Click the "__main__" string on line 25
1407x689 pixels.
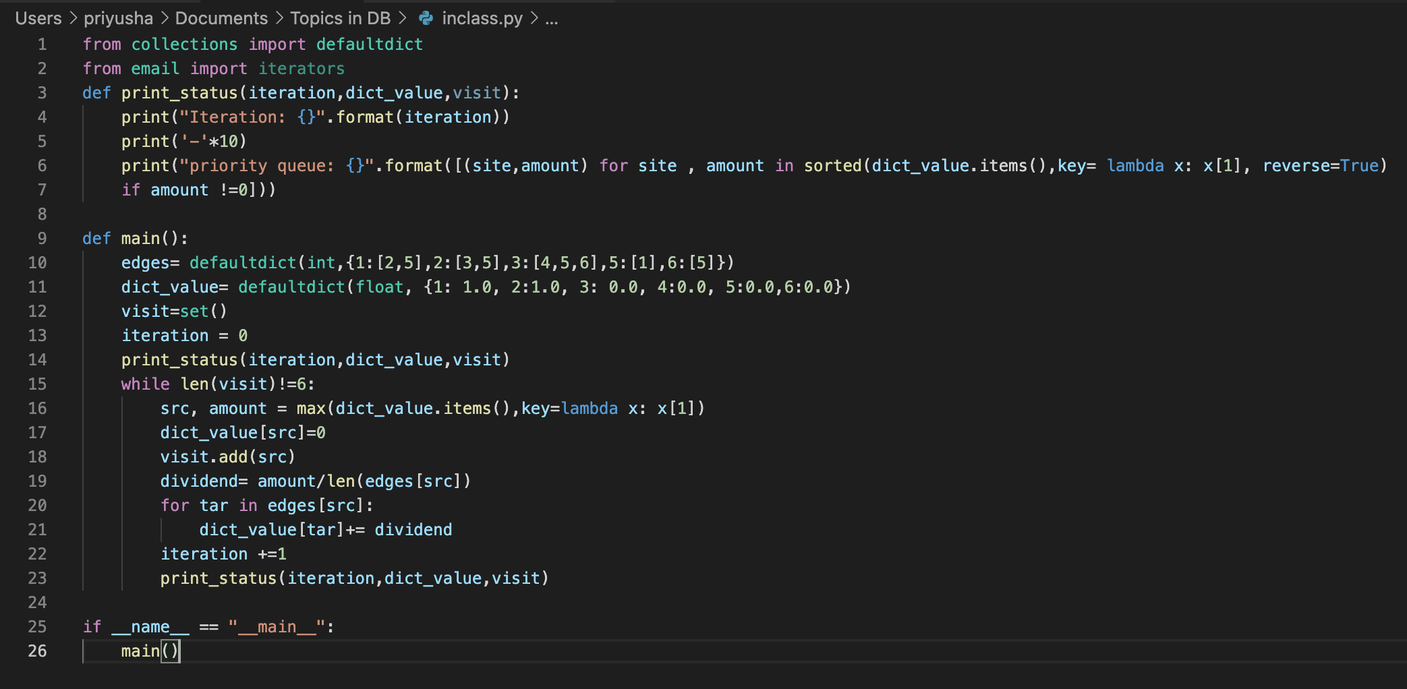tap(277, 627)
